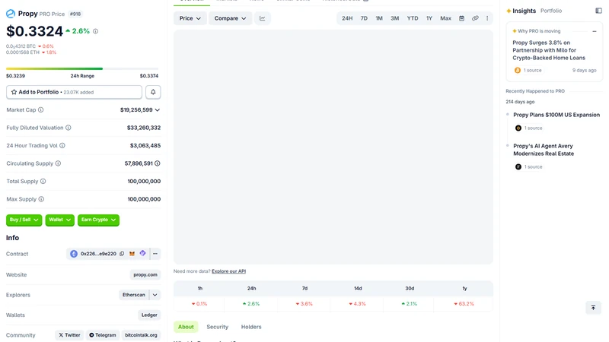
Task: Show Max Supply info icon
Action: pos(41,199)
